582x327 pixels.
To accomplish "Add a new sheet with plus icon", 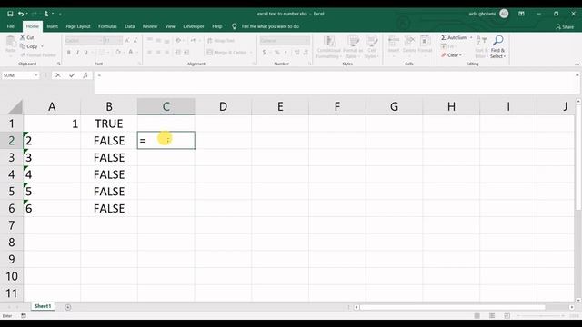I will (68, 307).
